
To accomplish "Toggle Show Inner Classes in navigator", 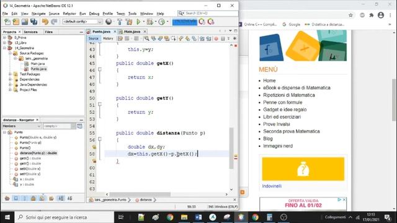I will click(42, 198).
